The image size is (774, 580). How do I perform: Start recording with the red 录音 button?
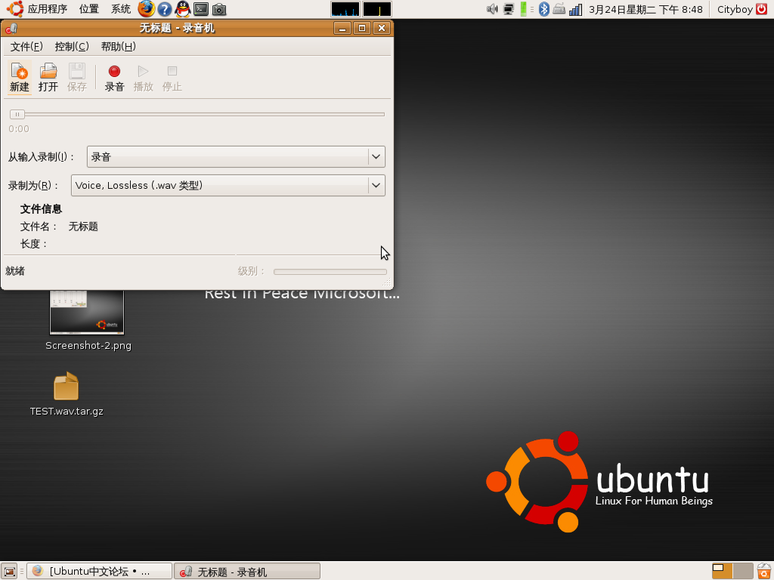tap(115, 78)
